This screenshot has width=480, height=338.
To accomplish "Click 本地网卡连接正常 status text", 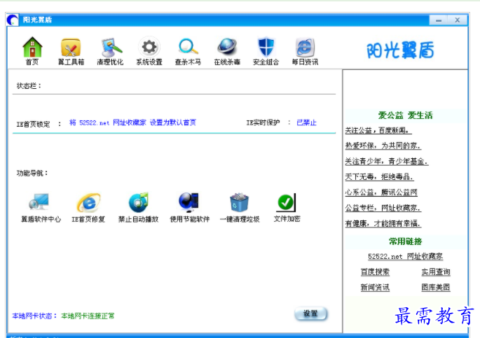I will [88, 316].
